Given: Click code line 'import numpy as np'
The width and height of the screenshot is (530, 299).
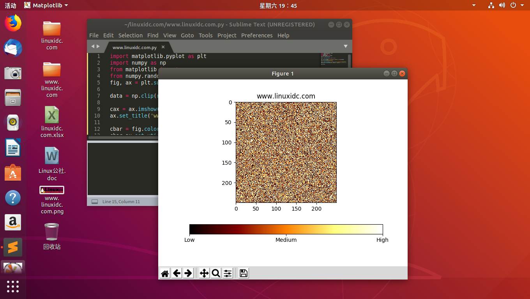Looking at the screenshot, I should tap(138, 63).
